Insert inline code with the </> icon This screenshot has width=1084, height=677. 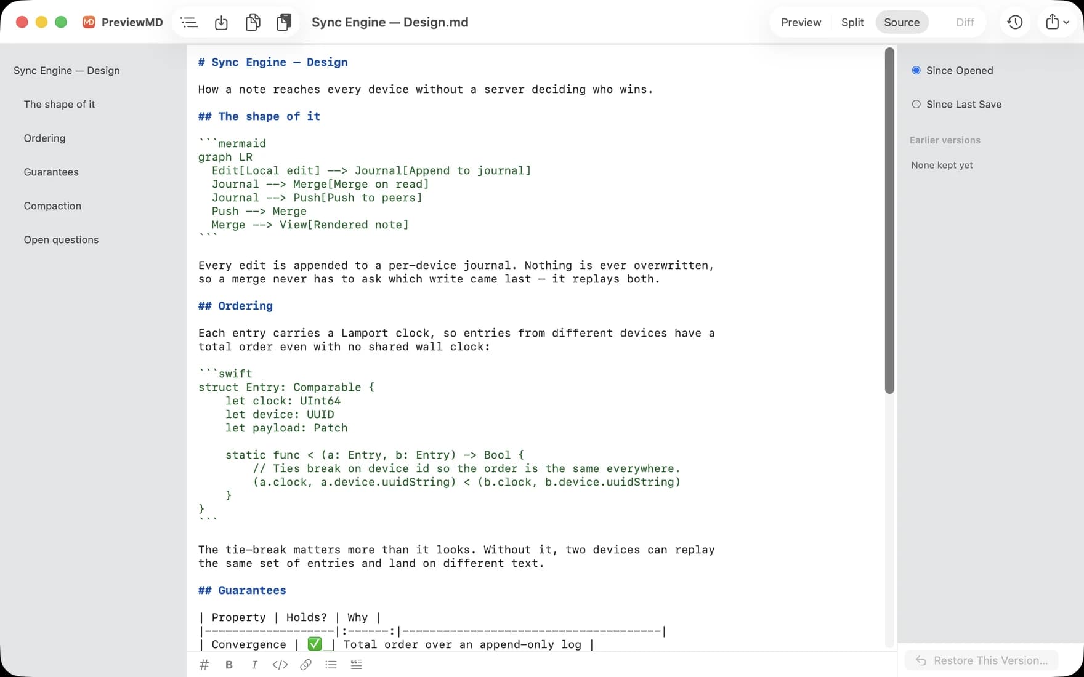[280, 665]
